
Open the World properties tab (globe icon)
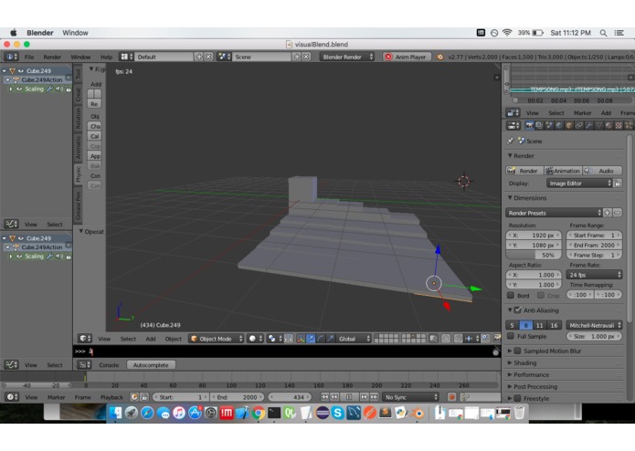pyautogui.click(x=559, y=126)
